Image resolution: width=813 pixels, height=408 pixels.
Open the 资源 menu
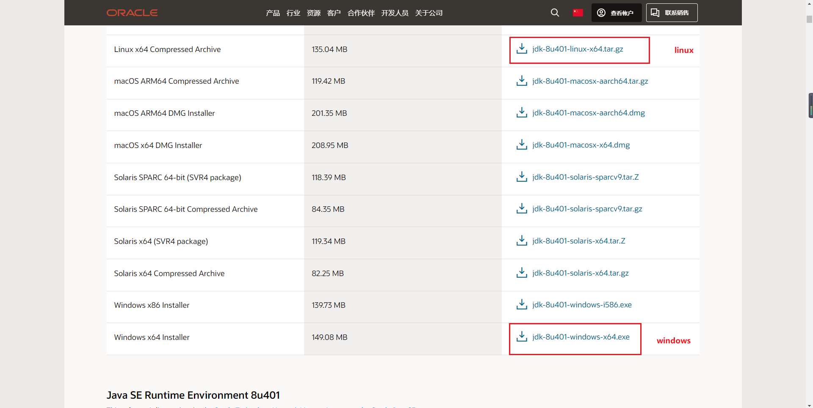click(313, 13)
